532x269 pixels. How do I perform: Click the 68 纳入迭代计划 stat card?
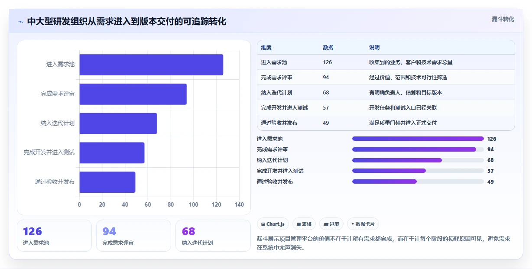(x=213, y=236)
